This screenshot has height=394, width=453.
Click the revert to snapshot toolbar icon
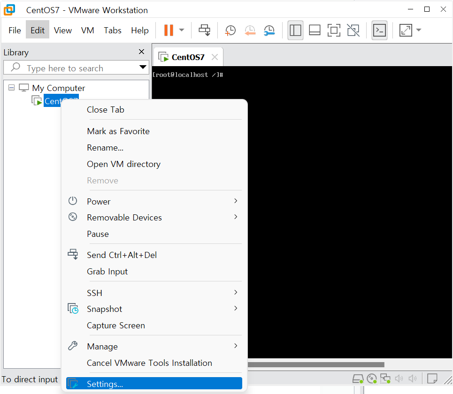tap(250, 30)
